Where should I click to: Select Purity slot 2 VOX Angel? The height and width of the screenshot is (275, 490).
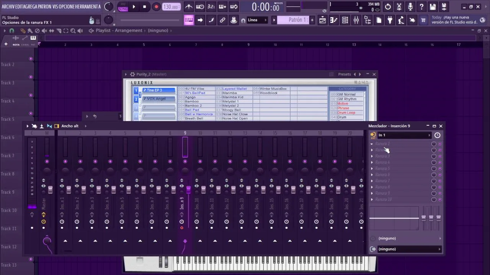pos(159,99)
